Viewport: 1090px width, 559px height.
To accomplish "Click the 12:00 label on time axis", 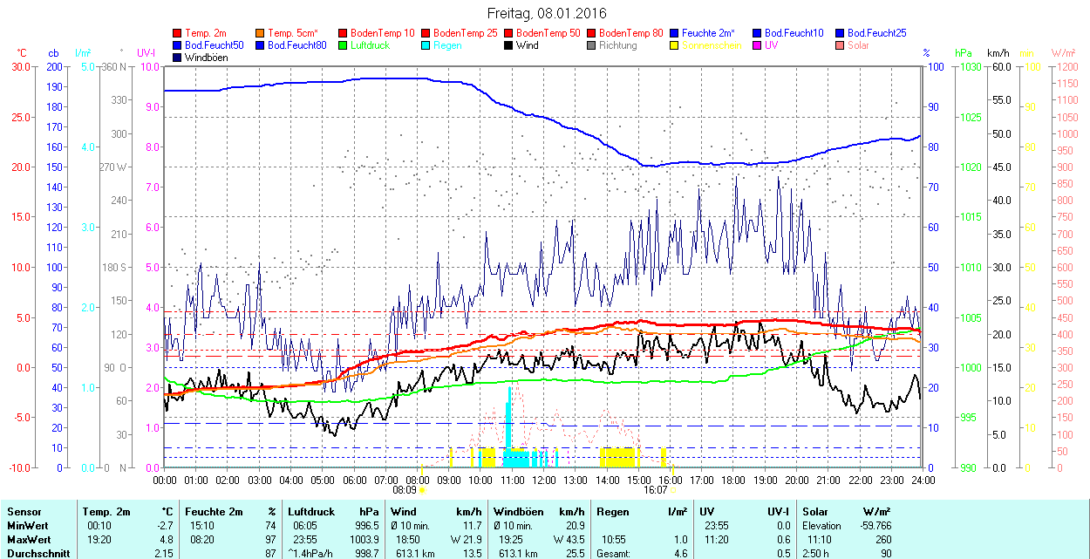I will 544,480.
